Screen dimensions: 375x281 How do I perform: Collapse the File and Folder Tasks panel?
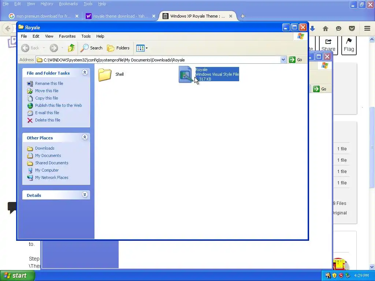tap(85, 72)
